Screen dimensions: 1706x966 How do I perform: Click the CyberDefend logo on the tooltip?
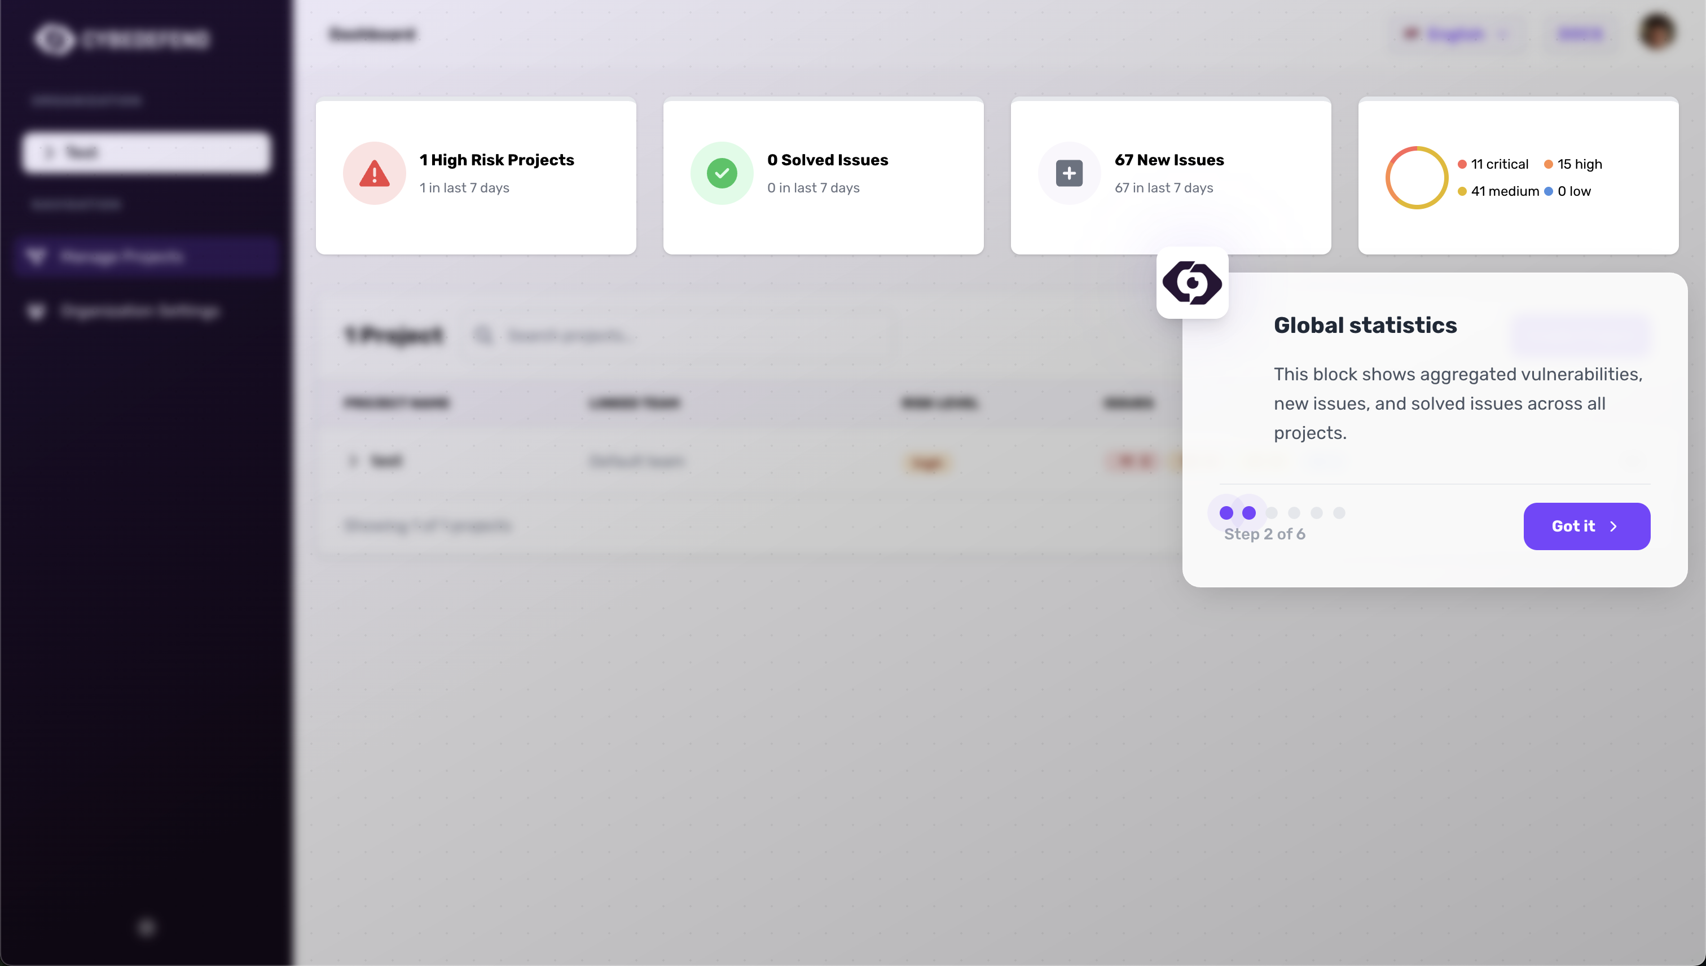click(x=1192, y=283)
